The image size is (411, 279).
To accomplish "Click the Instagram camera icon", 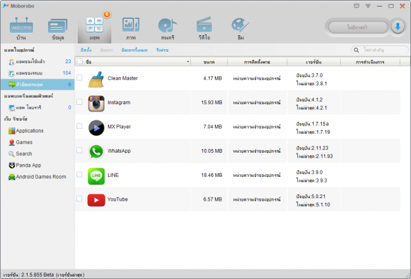I will 96,104.
